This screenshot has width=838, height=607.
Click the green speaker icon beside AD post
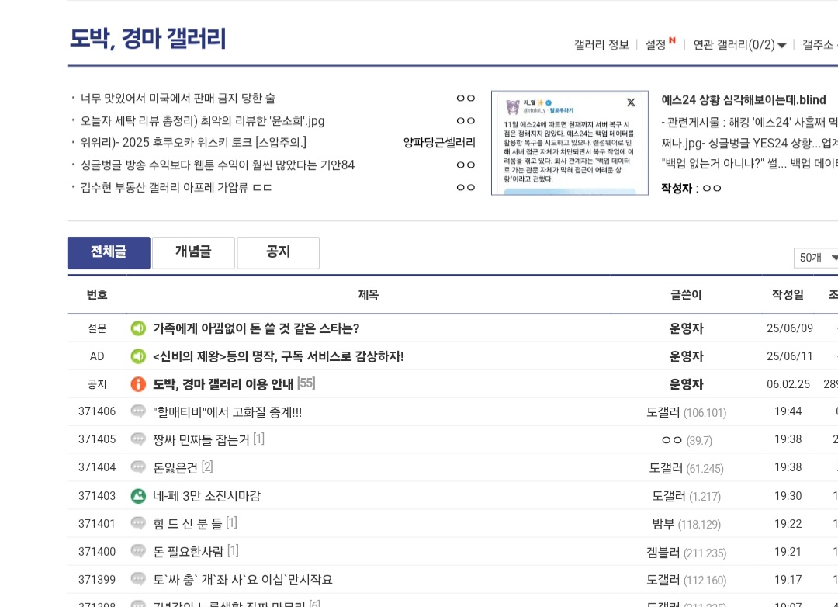(138, 356)
